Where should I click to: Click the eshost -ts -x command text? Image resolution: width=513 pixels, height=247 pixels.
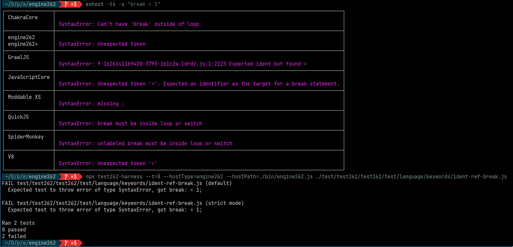(x=123, y=4)
